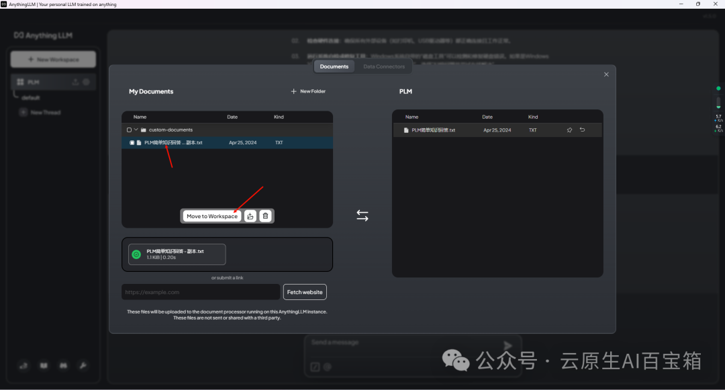Switch to the Documents tab
725x390 pixels.
[334, 66]
